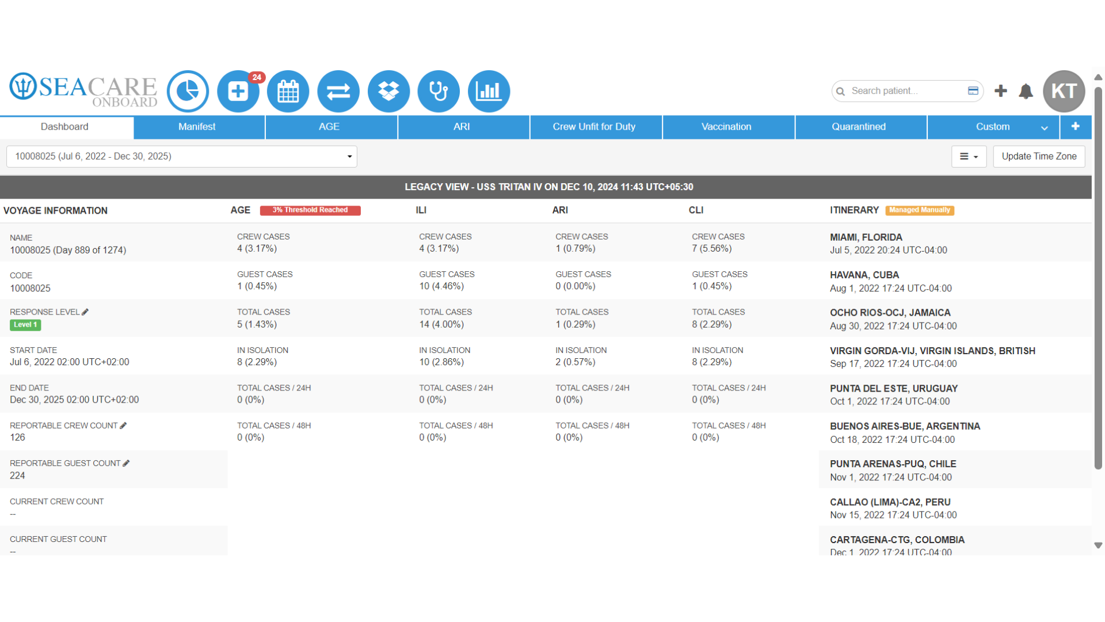This screenshot has height=622, width=1105.
Task: Select PUNTA DEL ESTE, URUGUAY entry
Action: click(x=955, y=395)
